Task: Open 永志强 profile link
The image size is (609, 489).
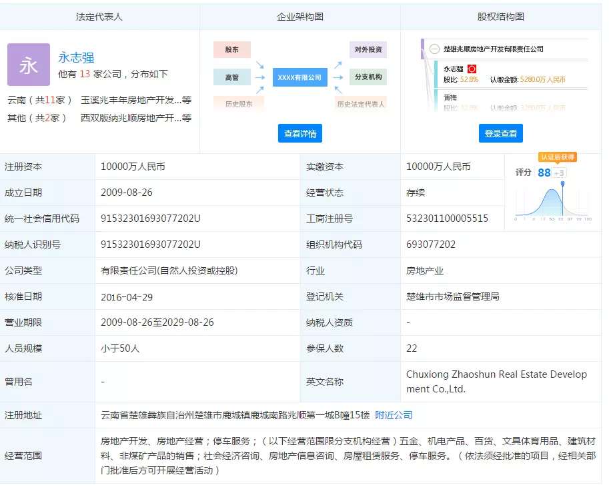Action: coord(76,58)
